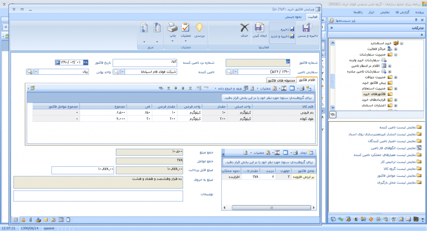
Task: Collapse the مدیریت سفارشات tree node
Action: pyautogui.click(x=396, y=54)
